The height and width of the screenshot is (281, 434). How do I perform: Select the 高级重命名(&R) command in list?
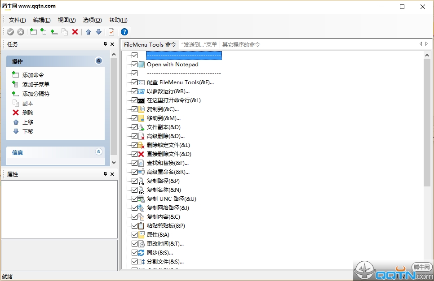pyautogui.click(x=168, y=172)
